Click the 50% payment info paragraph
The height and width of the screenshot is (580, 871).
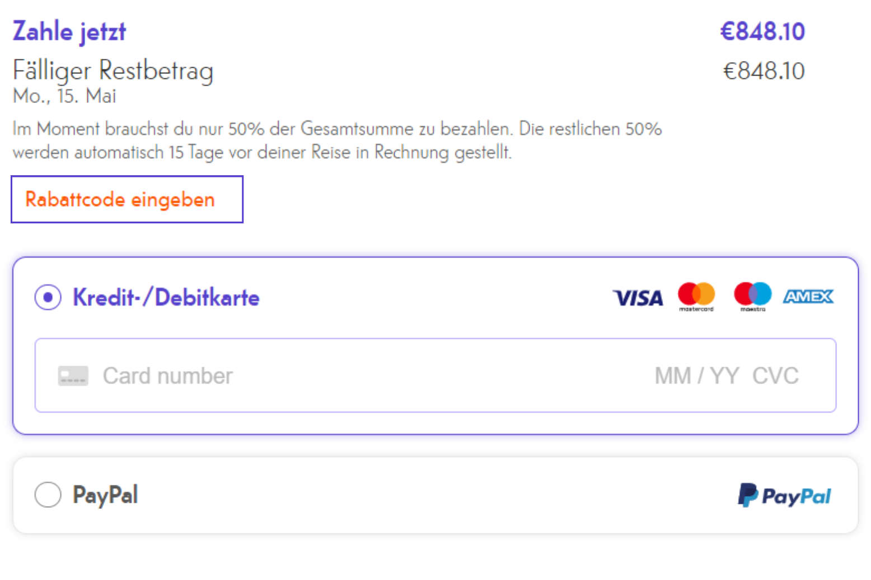pos(337,140)
